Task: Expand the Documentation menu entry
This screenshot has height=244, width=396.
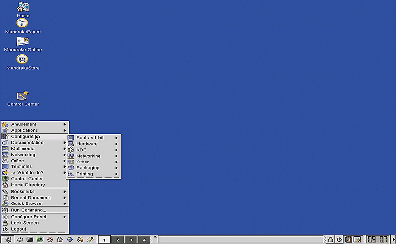Action: (x=35, y=143)
